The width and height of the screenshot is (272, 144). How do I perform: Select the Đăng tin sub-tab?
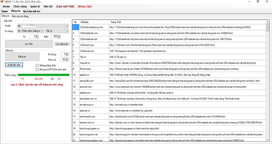click(x=6, y=16)
